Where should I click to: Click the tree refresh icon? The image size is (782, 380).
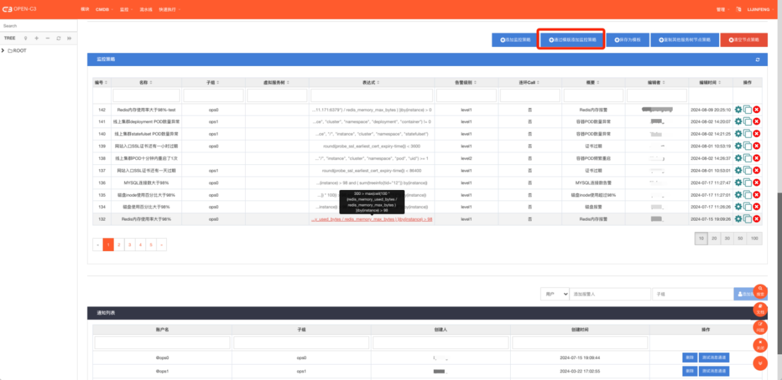[58, 38]
